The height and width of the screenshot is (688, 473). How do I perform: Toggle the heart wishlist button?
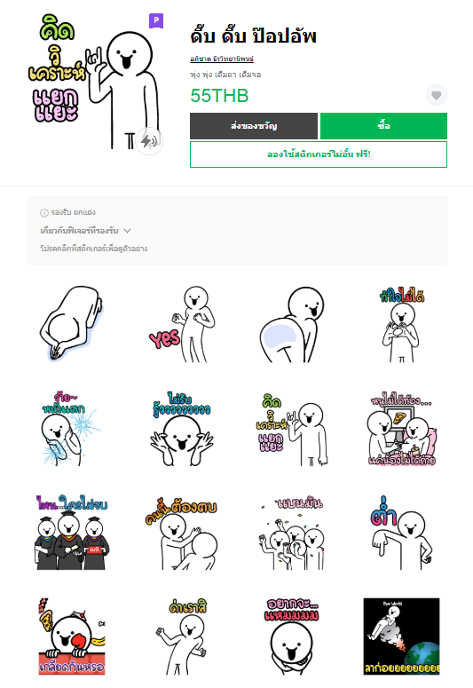pos(436,95)
